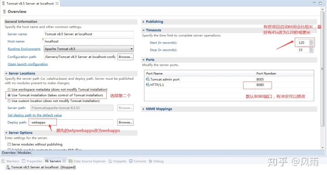Image resolution: width=327 pixels, height=175 pixels.
Task: Open the Data Source Explorer tab
Action: click(x=87, y=161)
